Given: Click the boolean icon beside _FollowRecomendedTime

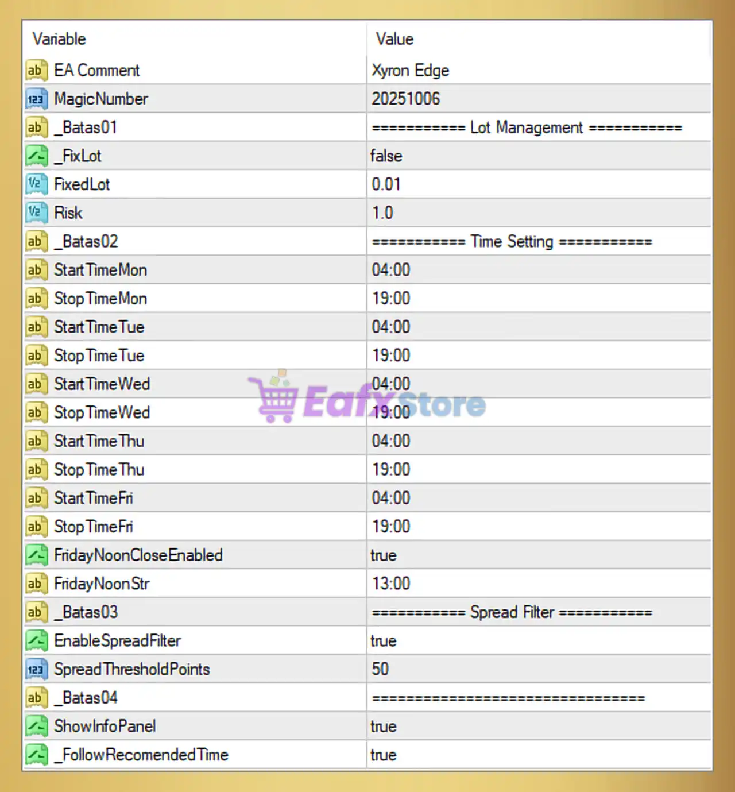Looking at the screenshot, I should point(36,755).
